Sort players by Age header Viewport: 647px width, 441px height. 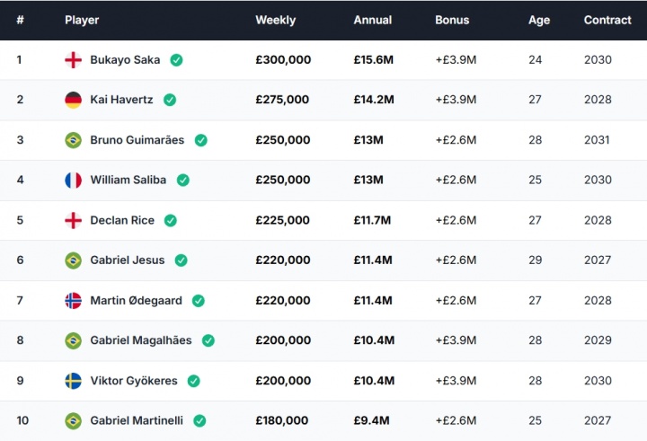point(539,21)
